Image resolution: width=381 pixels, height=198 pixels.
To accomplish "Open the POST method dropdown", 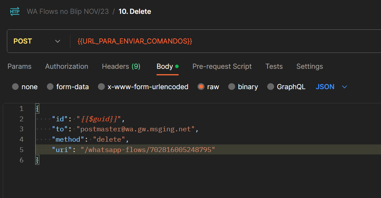I will tap(37, 41).
